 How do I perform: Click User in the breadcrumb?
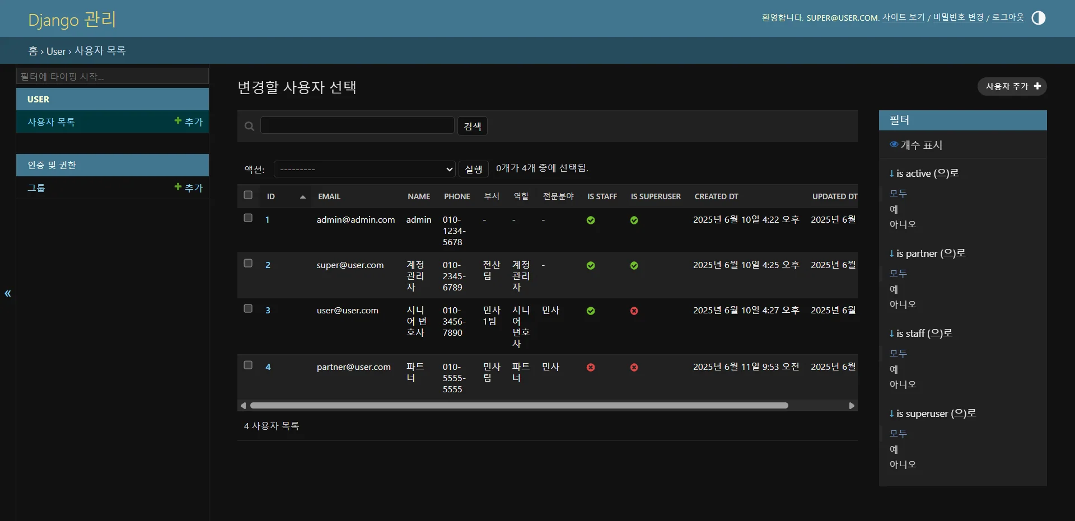(x=56, y=51)
